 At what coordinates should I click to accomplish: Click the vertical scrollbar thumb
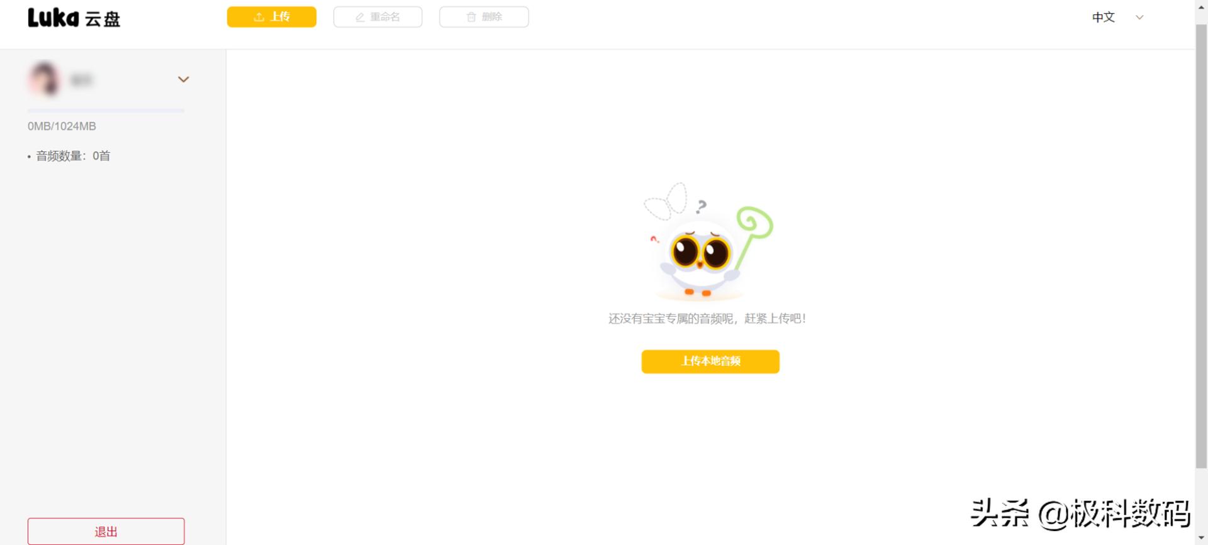tap(1202, 246)
